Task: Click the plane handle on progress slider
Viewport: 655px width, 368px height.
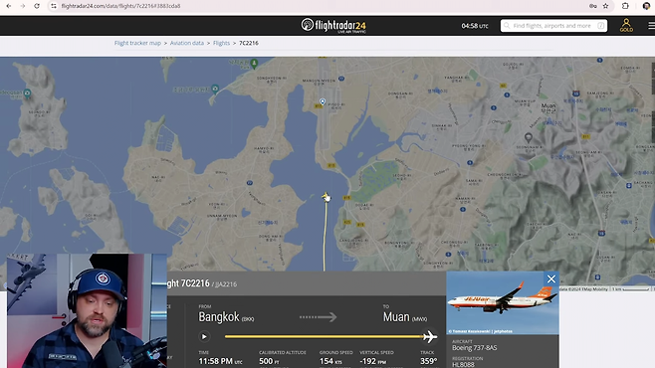Action: pos(429,337)
